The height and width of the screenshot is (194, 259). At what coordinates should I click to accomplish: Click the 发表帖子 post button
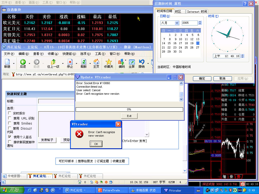[x=47, y=140]
